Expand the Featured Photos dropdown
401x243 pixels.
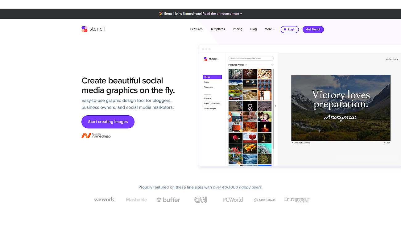(238, 65)
